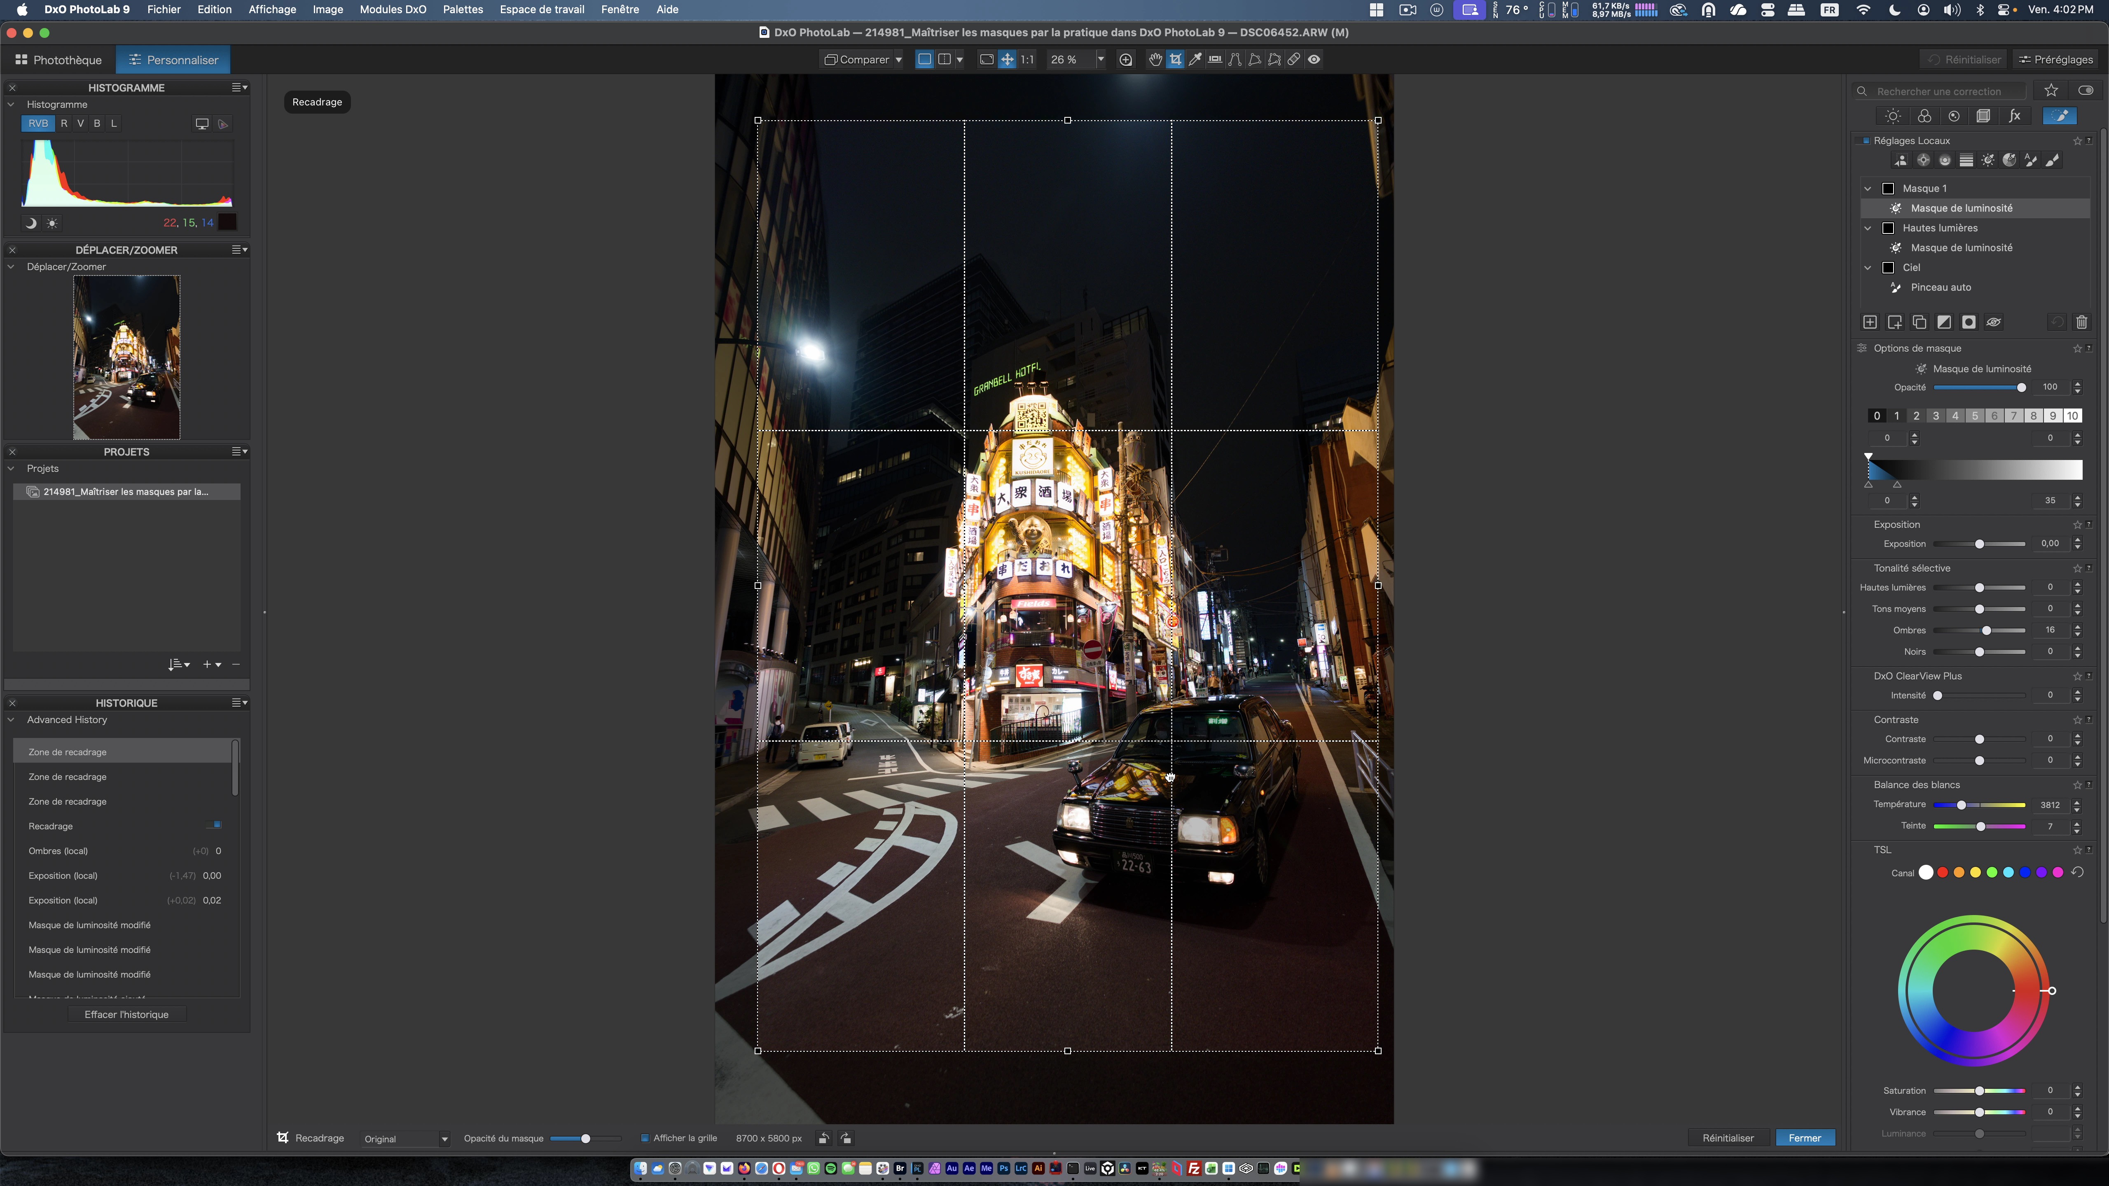Viewport: 2109px width, 1186px height.
Task: Toggle active corrections filter switch
Action: coord(2085,91)
